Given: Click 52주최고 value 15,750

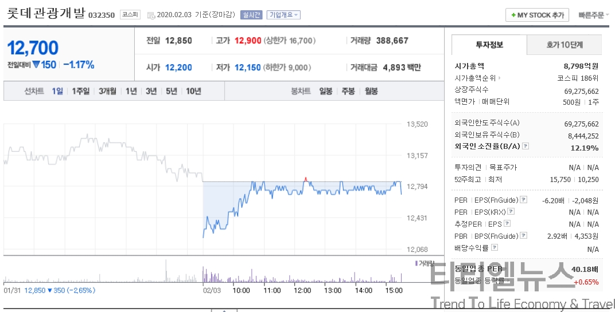Looking at the screenshot, I should (560, 180).
